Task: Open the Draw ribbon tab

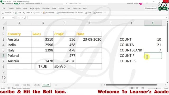Action: coord(25,8)
